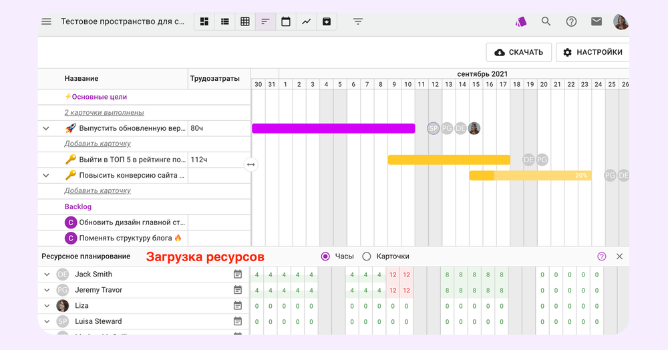Open Jack Smith's calendar icon
668x350 pixels.
click(238, 275)
